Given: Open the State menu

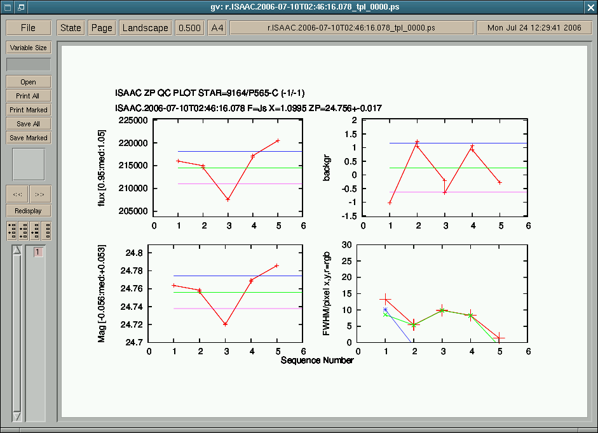Looking at the screenshot, I should tap(71, 28).
